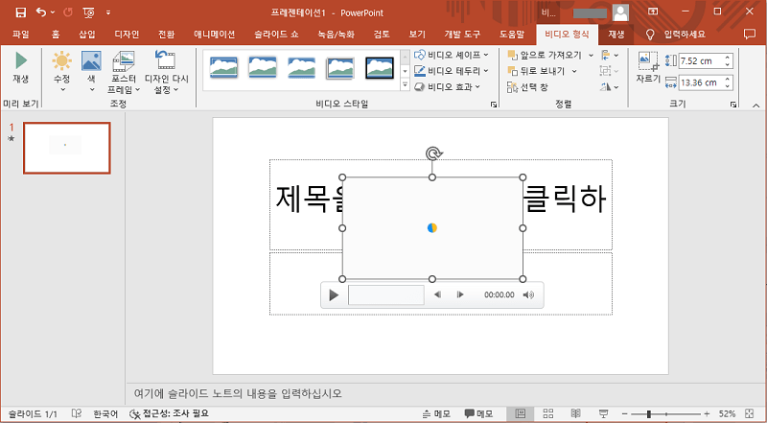
Task: Click the Group objects icon
Action: [x=609, y=72]
